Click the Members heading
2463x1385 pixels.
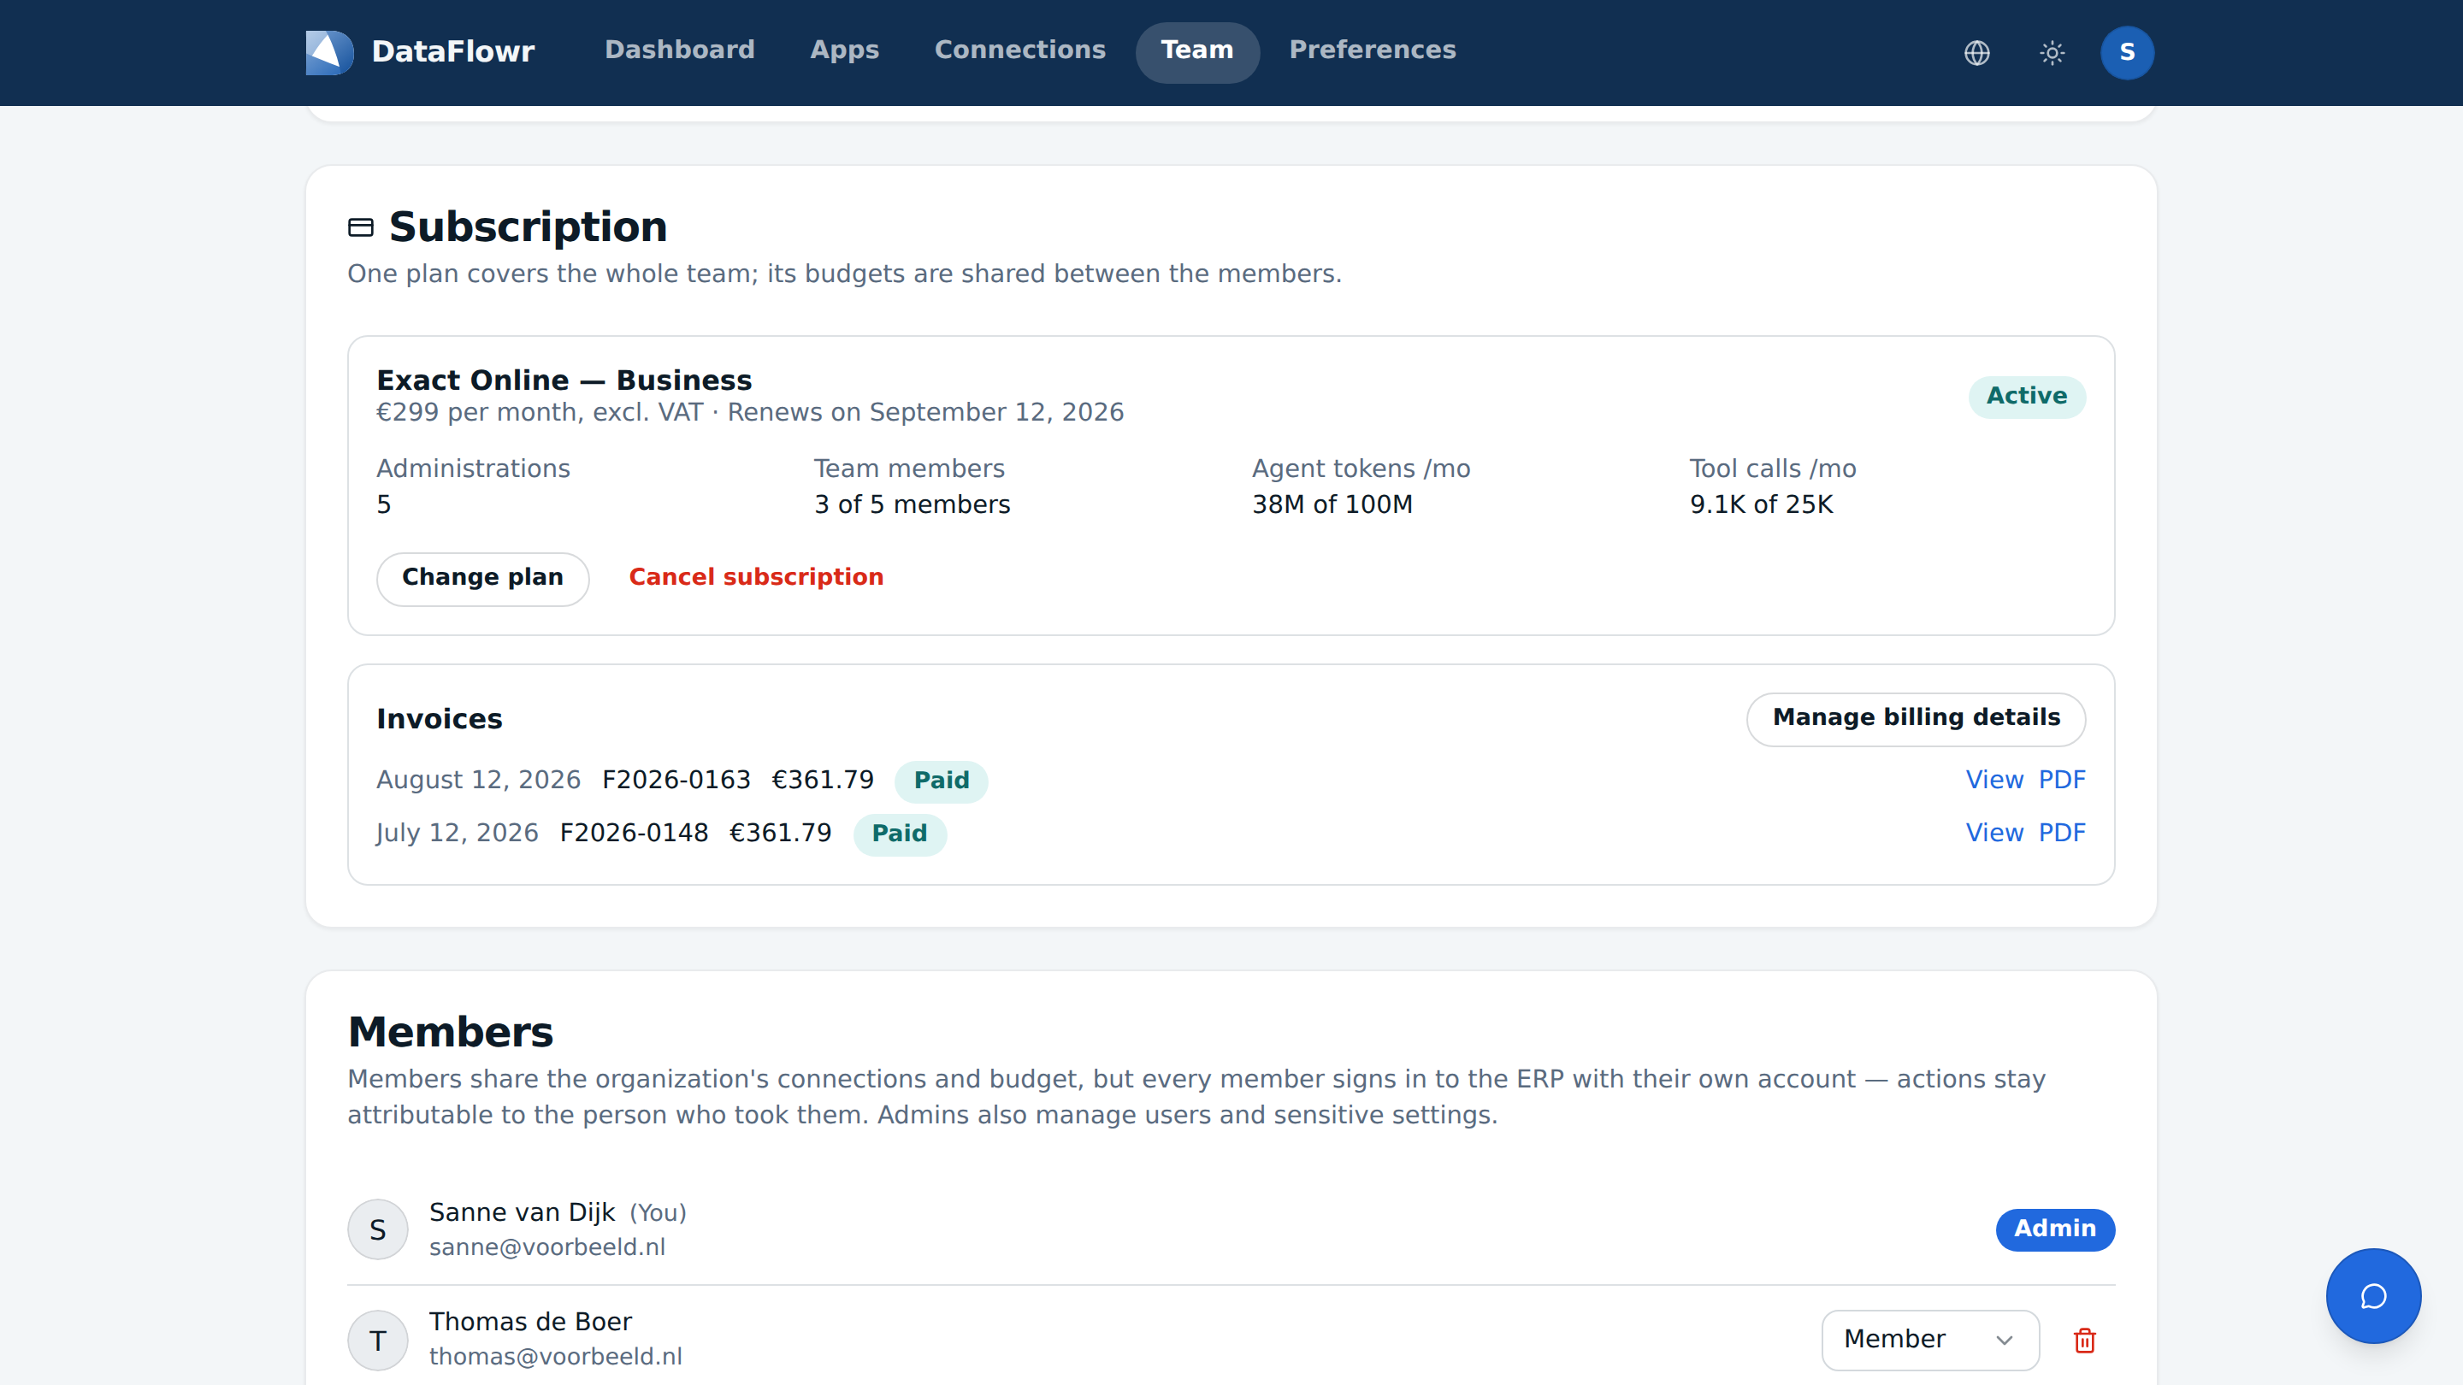451,1032
